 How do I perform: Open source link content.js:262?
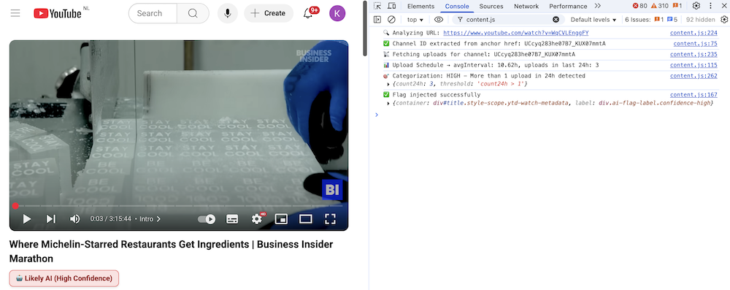click(693, 76)
